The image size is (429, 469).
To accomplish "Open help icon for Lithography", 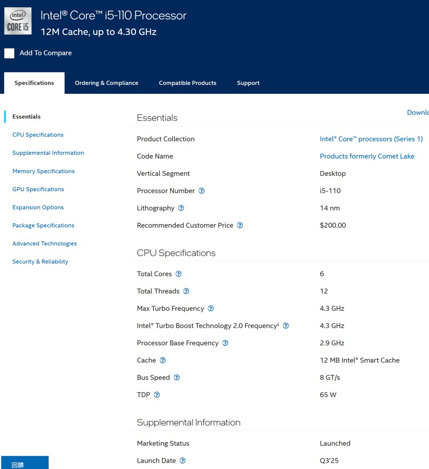I will coord(181,208).
